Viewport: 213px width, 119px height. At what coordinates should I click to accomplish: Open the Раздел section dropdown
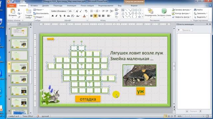pos(39,17)
